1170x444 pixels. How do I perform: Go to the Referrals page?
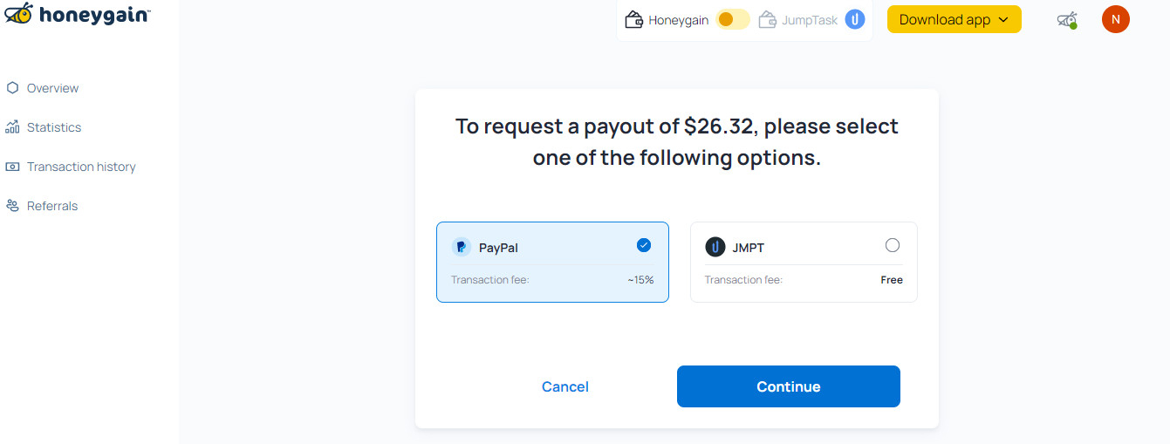tap(52, 206)
